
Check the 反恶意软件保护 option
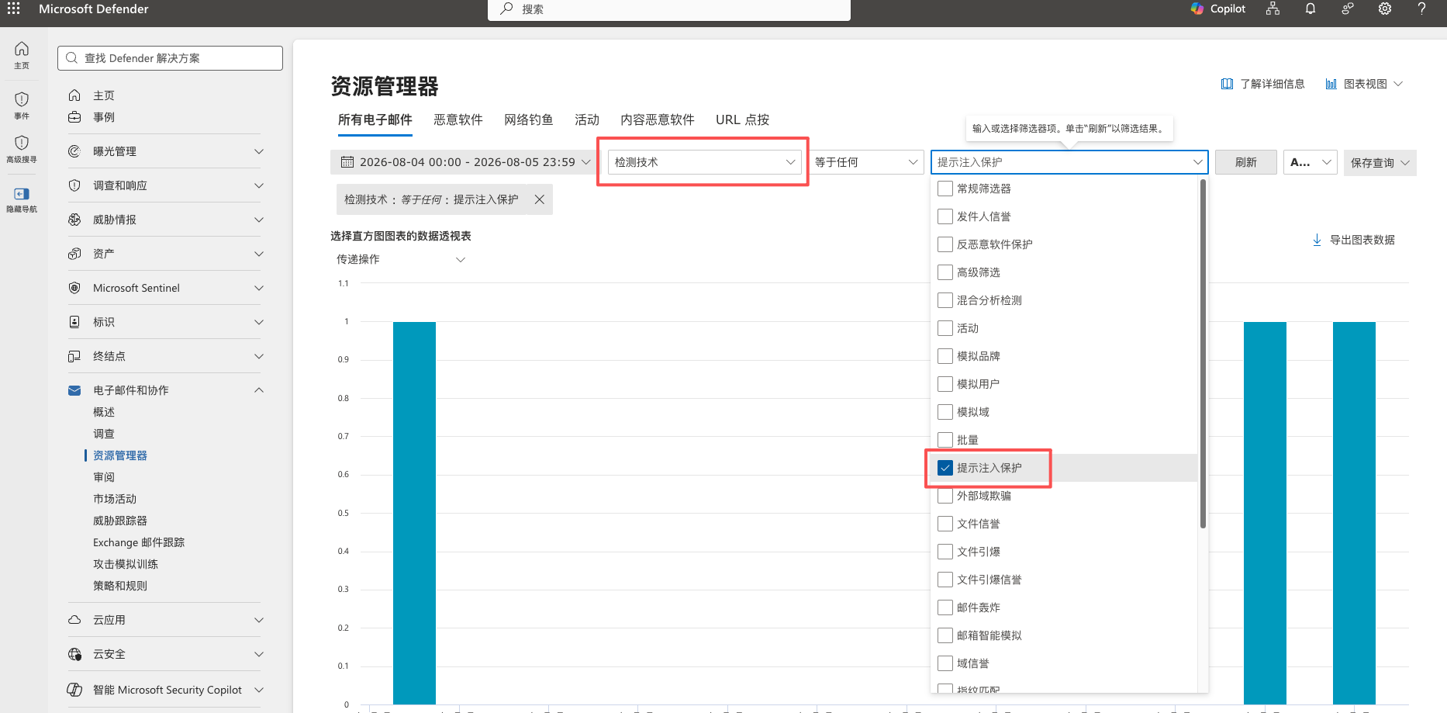pos(945,244)
